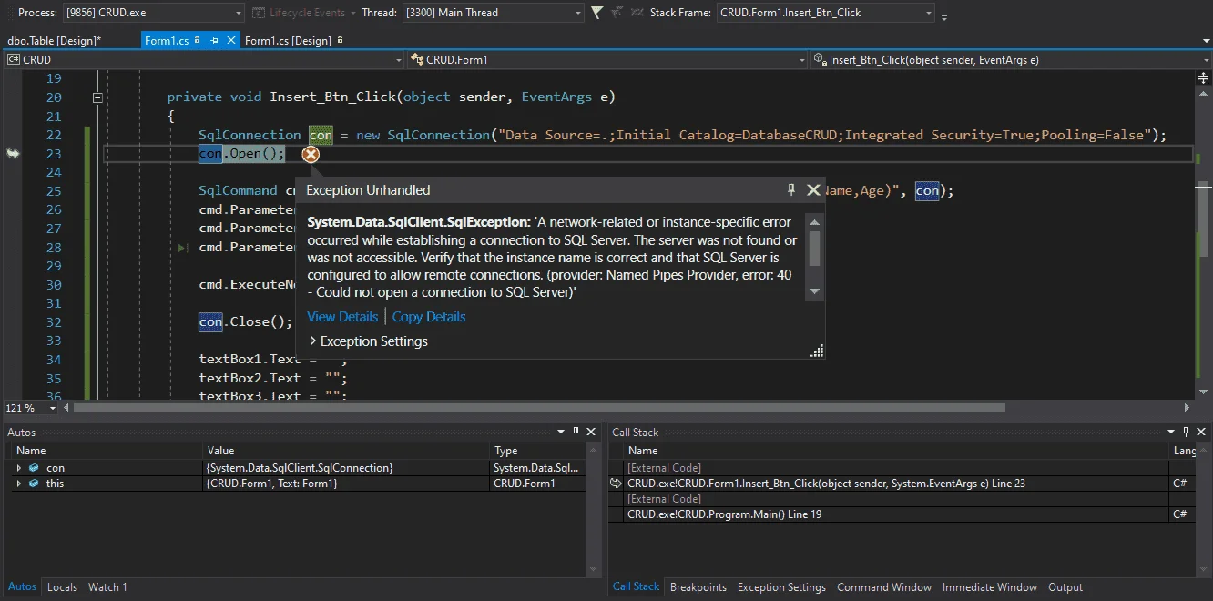Close the Form1.cs tab

(x=229, y=41)
